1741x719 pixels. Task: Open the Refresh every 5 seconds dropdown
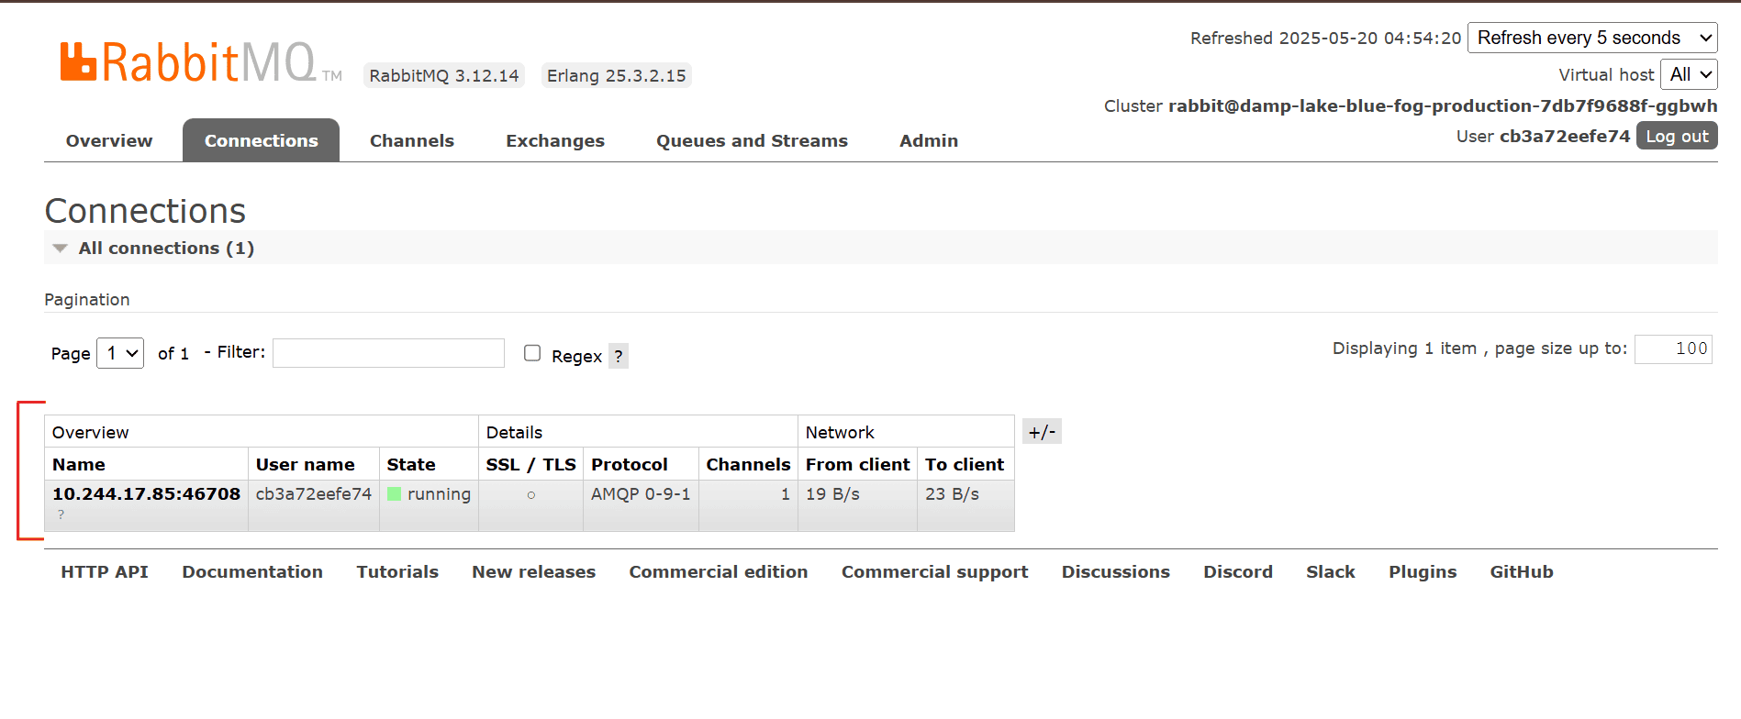click(x=1592, y=38)
